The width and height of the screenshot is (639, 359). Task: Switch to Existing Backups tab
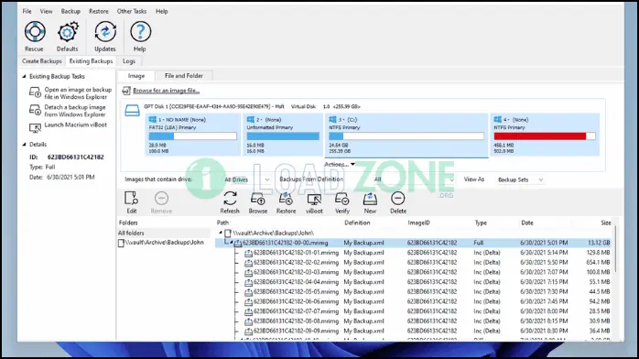[91, 61]
